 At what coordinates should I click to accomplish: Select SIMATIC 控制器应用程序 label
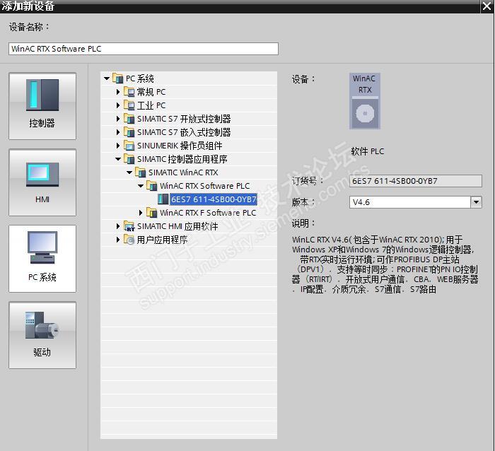pos(182,159)
